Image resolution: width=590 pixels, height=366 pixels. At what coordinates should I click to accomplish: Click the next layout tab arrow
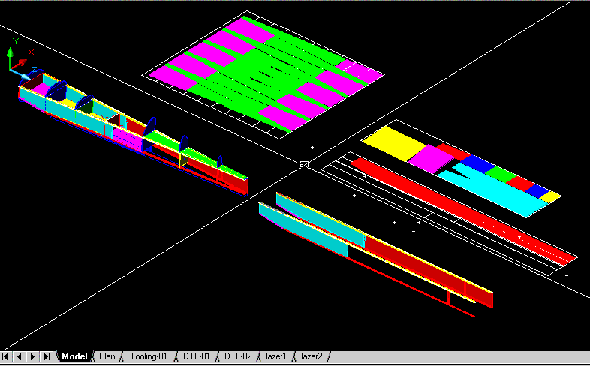[33, 356]
